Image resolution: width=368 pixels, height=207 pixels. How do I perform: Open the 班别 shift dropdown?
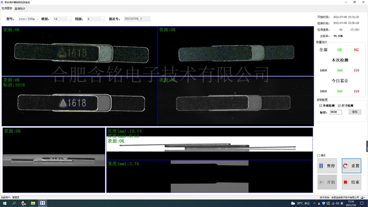[x=62, y=19]
